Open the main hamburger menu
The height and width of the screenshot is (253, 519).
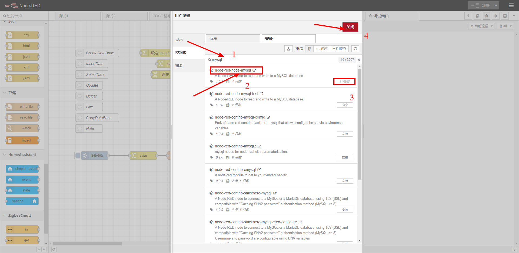(511, 5)
